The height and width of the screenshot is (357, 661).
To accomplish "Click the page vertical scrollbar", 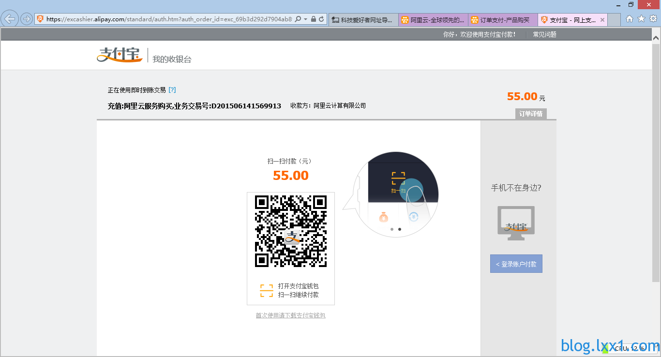I will click(656, 162).
